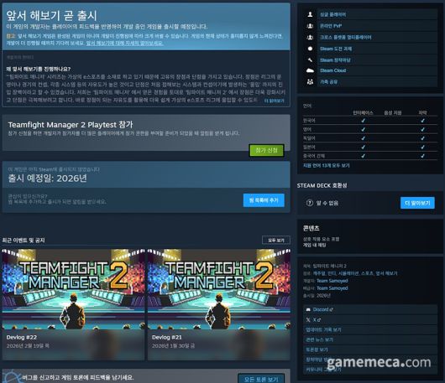Click the 독일어 language row
The height and width of the screenshot is (383, 445).
370,138
